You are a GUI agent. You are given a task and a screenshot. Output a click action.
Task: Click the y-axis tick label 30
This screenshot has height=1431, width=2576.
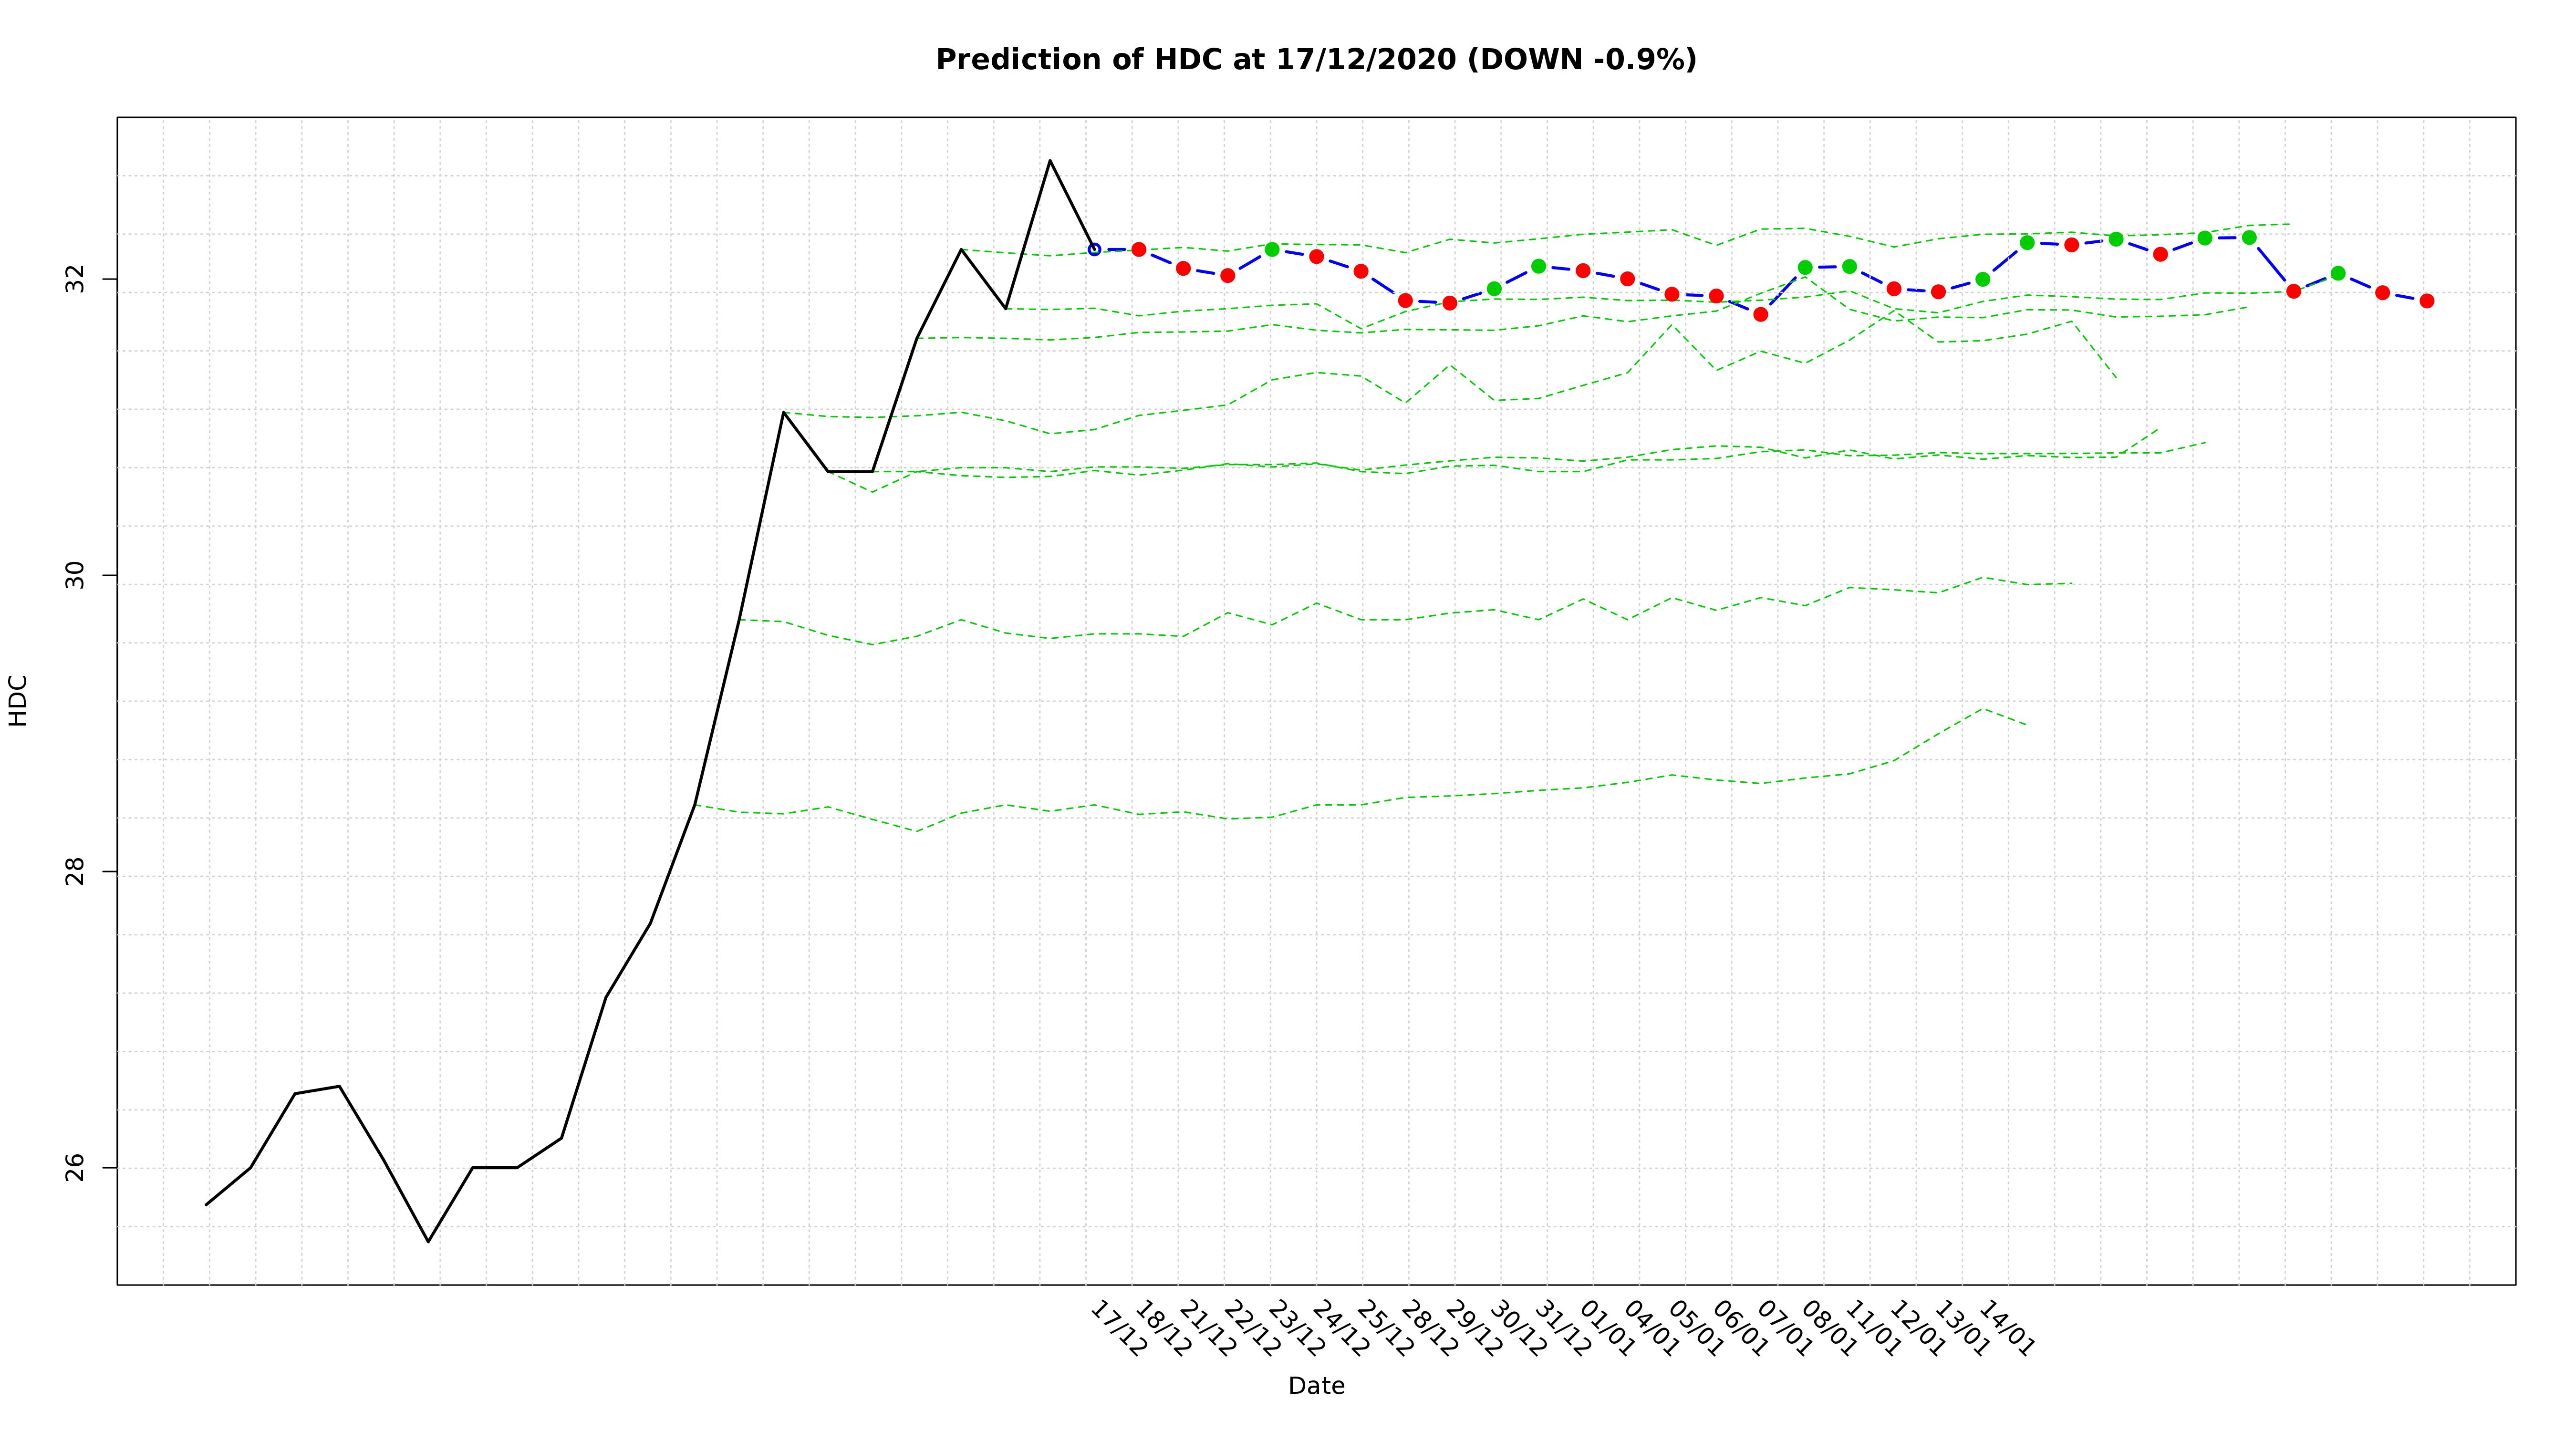[75, 575]
